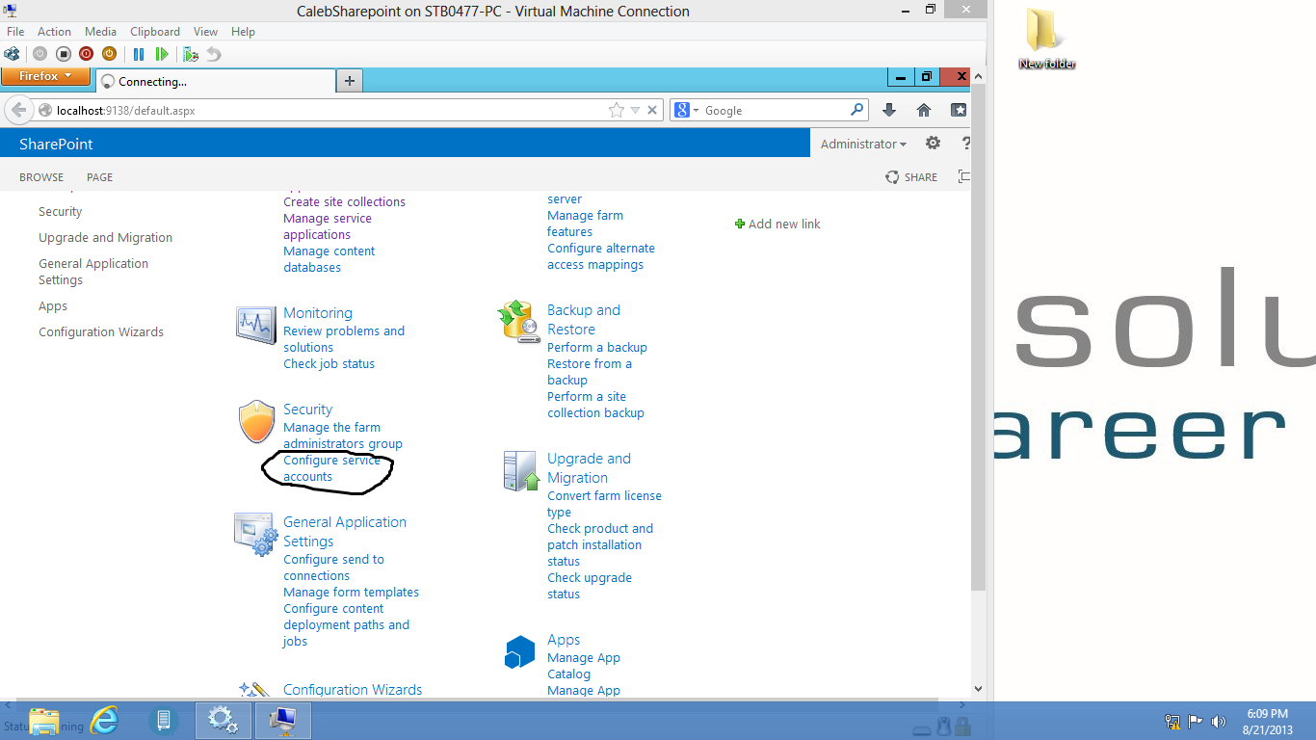
Task: Open the Clipboard menu
Action: (155, 32)
